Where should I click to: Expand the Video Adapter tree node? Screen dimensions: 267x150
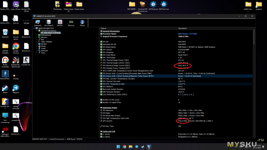coord(37,42)
